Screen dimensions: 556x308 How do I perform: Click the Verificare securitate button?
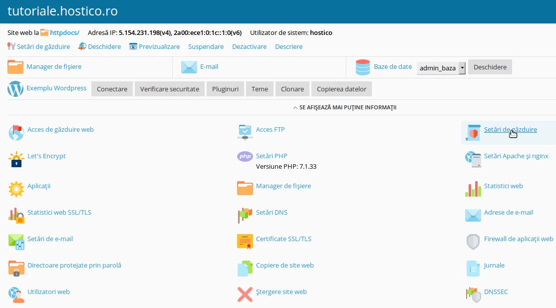(169, 89)
